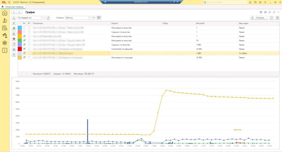Open the main menu hamburger in title bar
The width and height of the screenshot is (282, 152).
click(x=9, y=2)
